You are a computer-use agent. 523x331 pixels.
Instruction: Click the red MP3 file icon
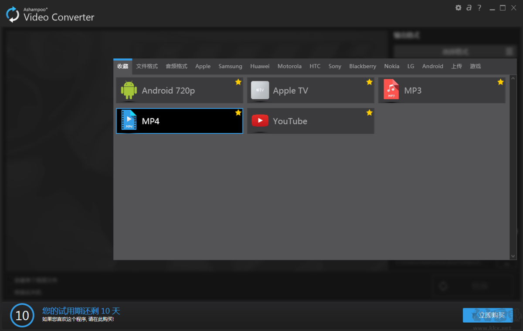click(391, 90)
